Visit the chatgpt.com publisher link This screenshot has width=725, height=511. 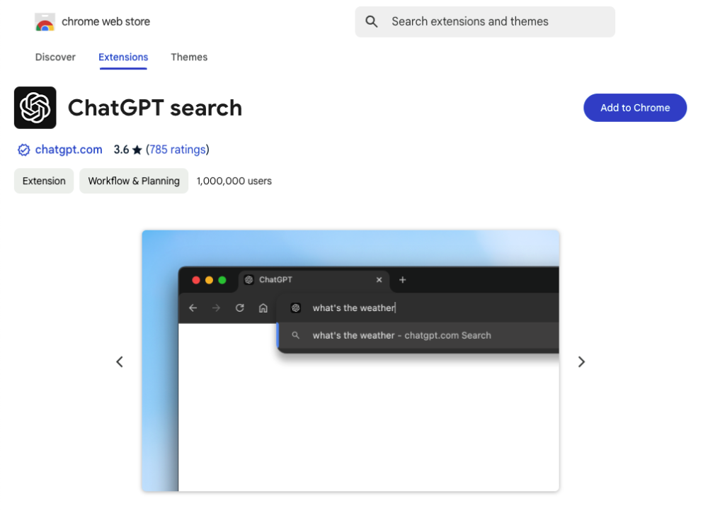point(68,150)
